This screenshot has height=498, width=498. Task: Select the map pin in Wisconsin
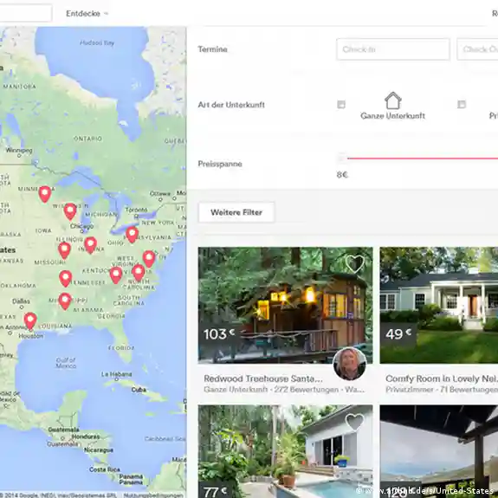coord(70,211)
